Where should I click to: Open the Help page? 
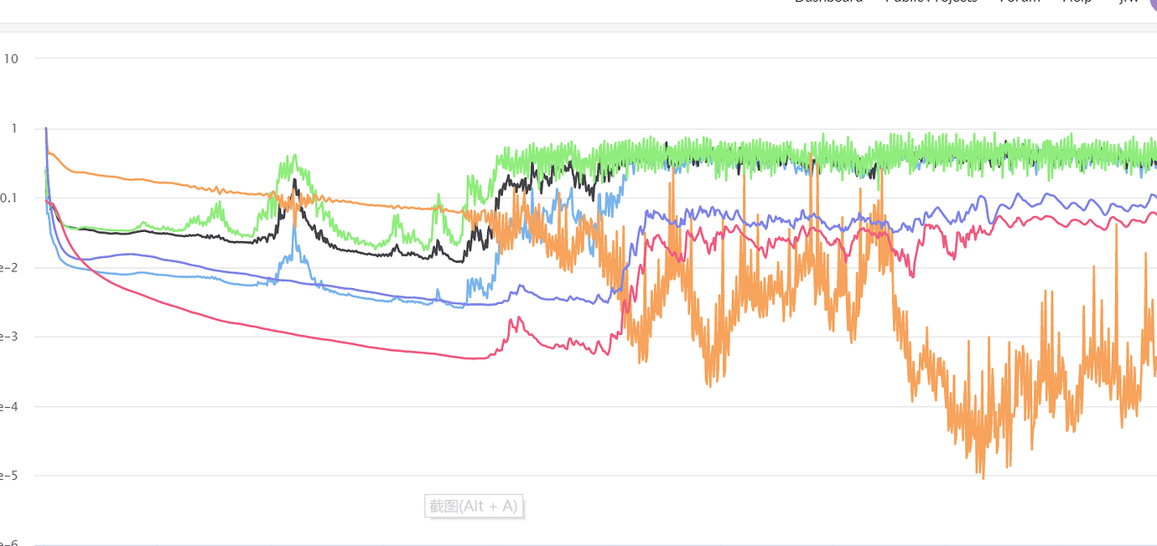pyautogui.click(x=1077, y=2)
